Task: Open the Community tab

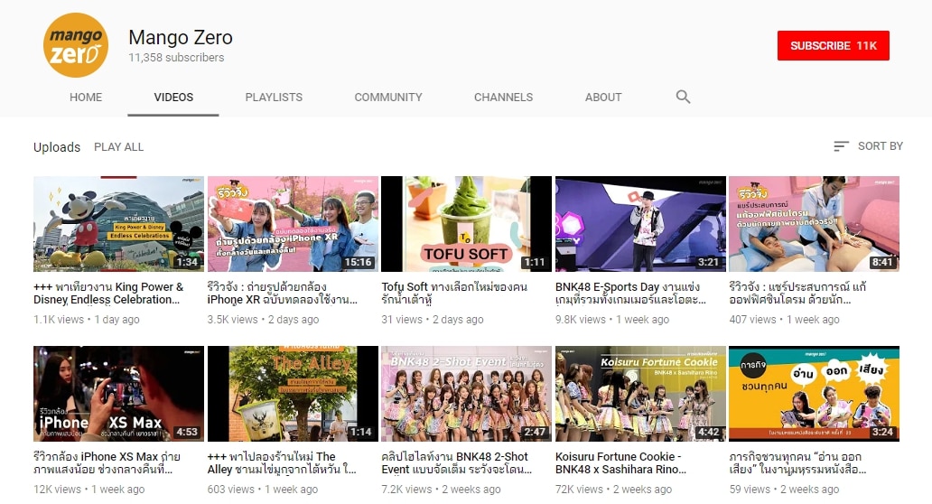Action: tap(387, 97)
